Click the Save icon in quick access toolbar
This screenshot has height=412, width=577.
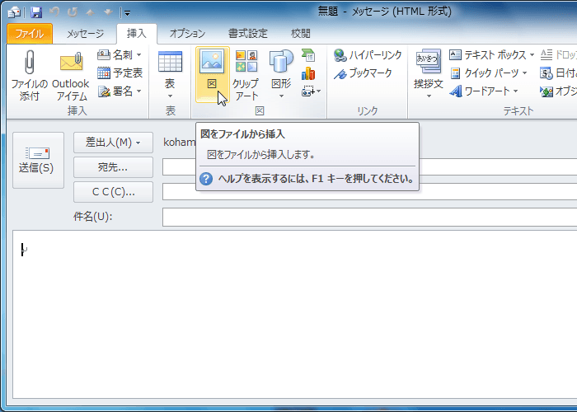coord(36,13)
